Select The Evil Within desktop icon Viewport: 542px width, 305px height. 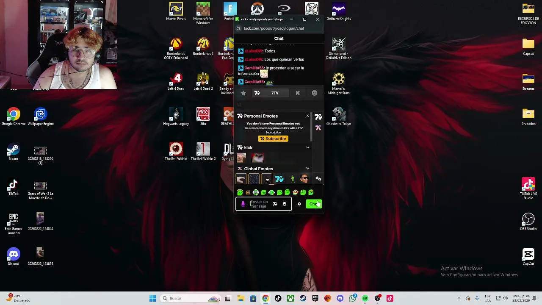[176, 151]
